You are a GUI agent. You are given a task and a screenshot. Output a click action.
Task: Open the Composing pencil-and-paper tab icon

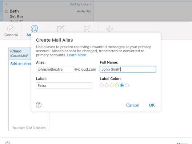61,28
